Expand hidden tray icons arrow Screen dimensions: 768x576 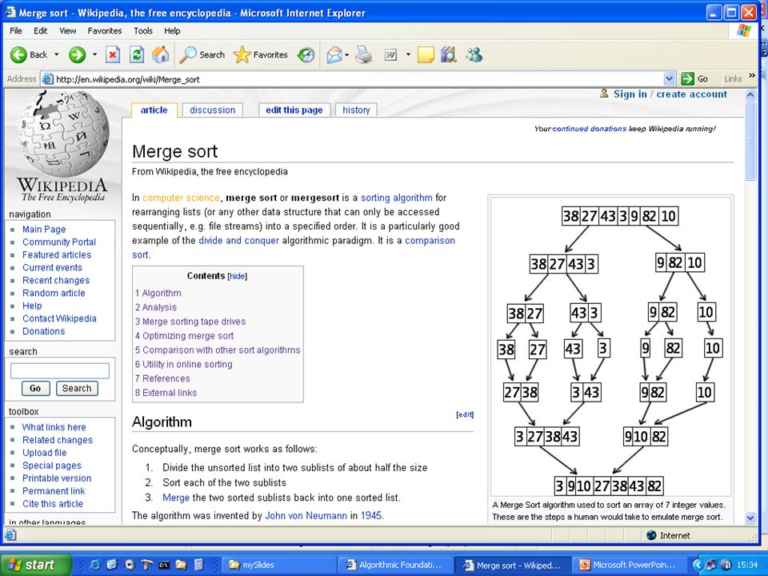(697, 565)
